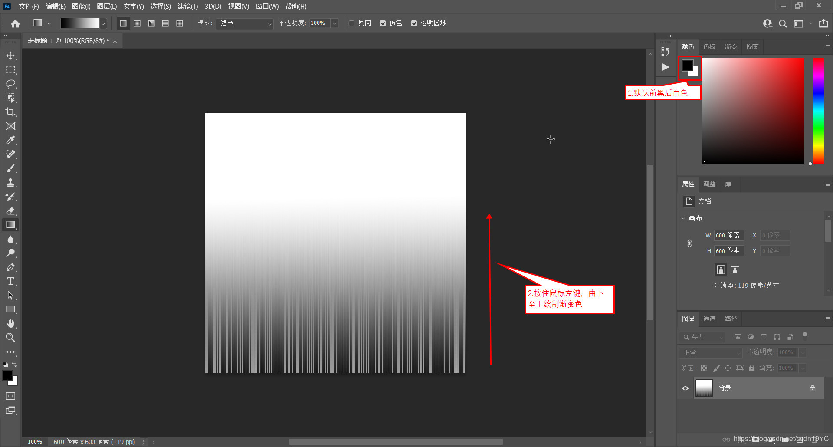Select the Dodge tool
The width and height of the screenshot is (833, 447).
[10, 253]
